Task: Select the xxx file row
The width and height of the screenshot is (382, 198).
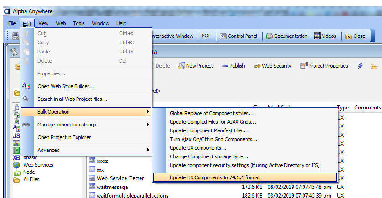Action: point(100,170)
